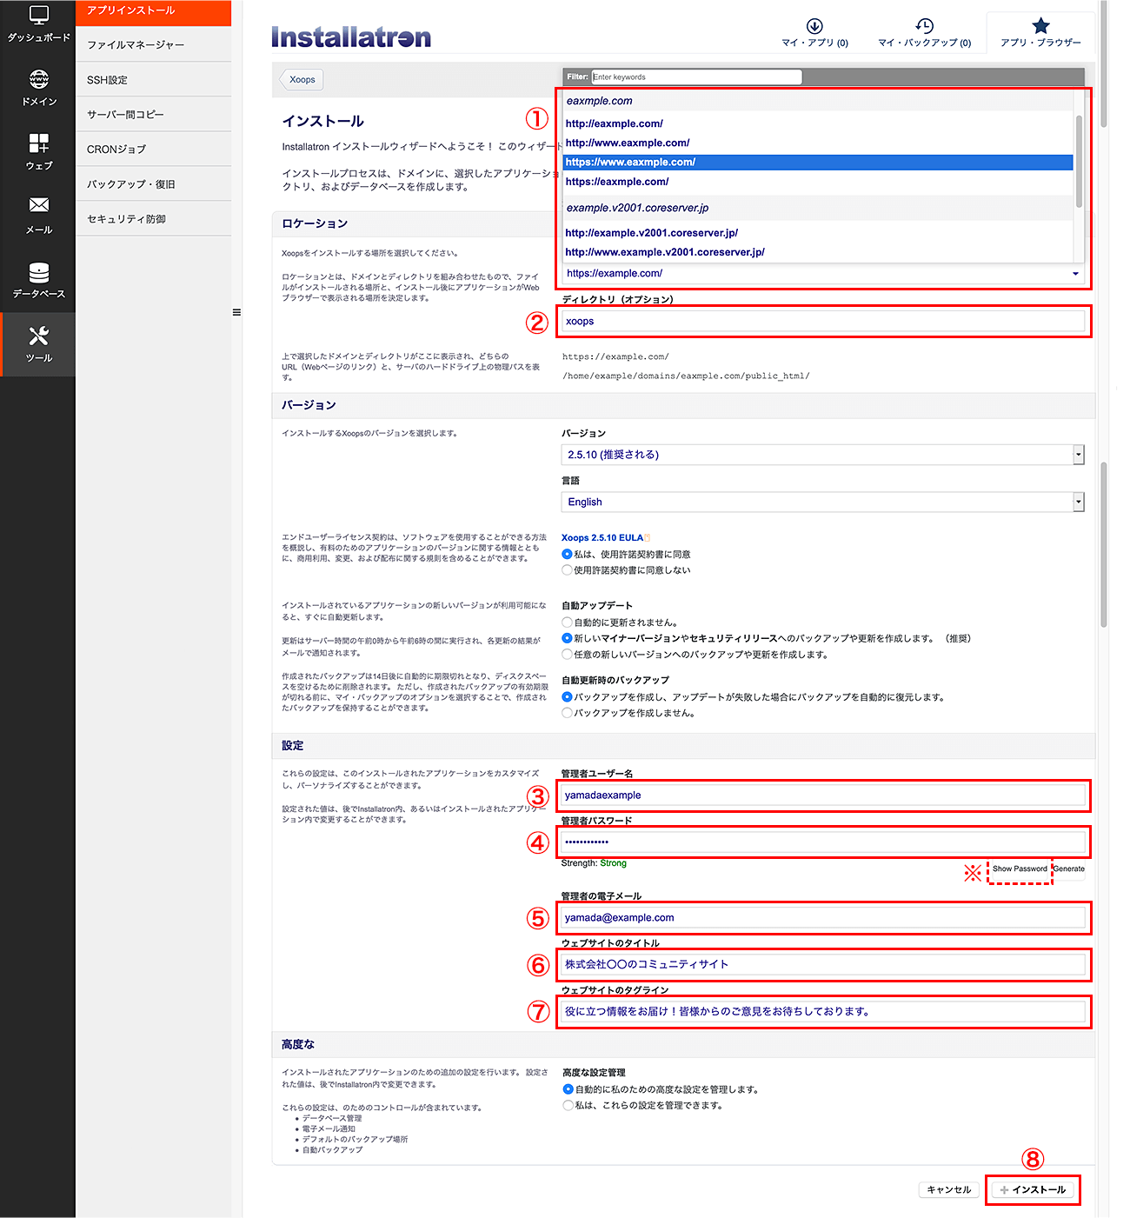
Task: Click the Cancel (キャンセル) button
Action: tap(949, 1189)
